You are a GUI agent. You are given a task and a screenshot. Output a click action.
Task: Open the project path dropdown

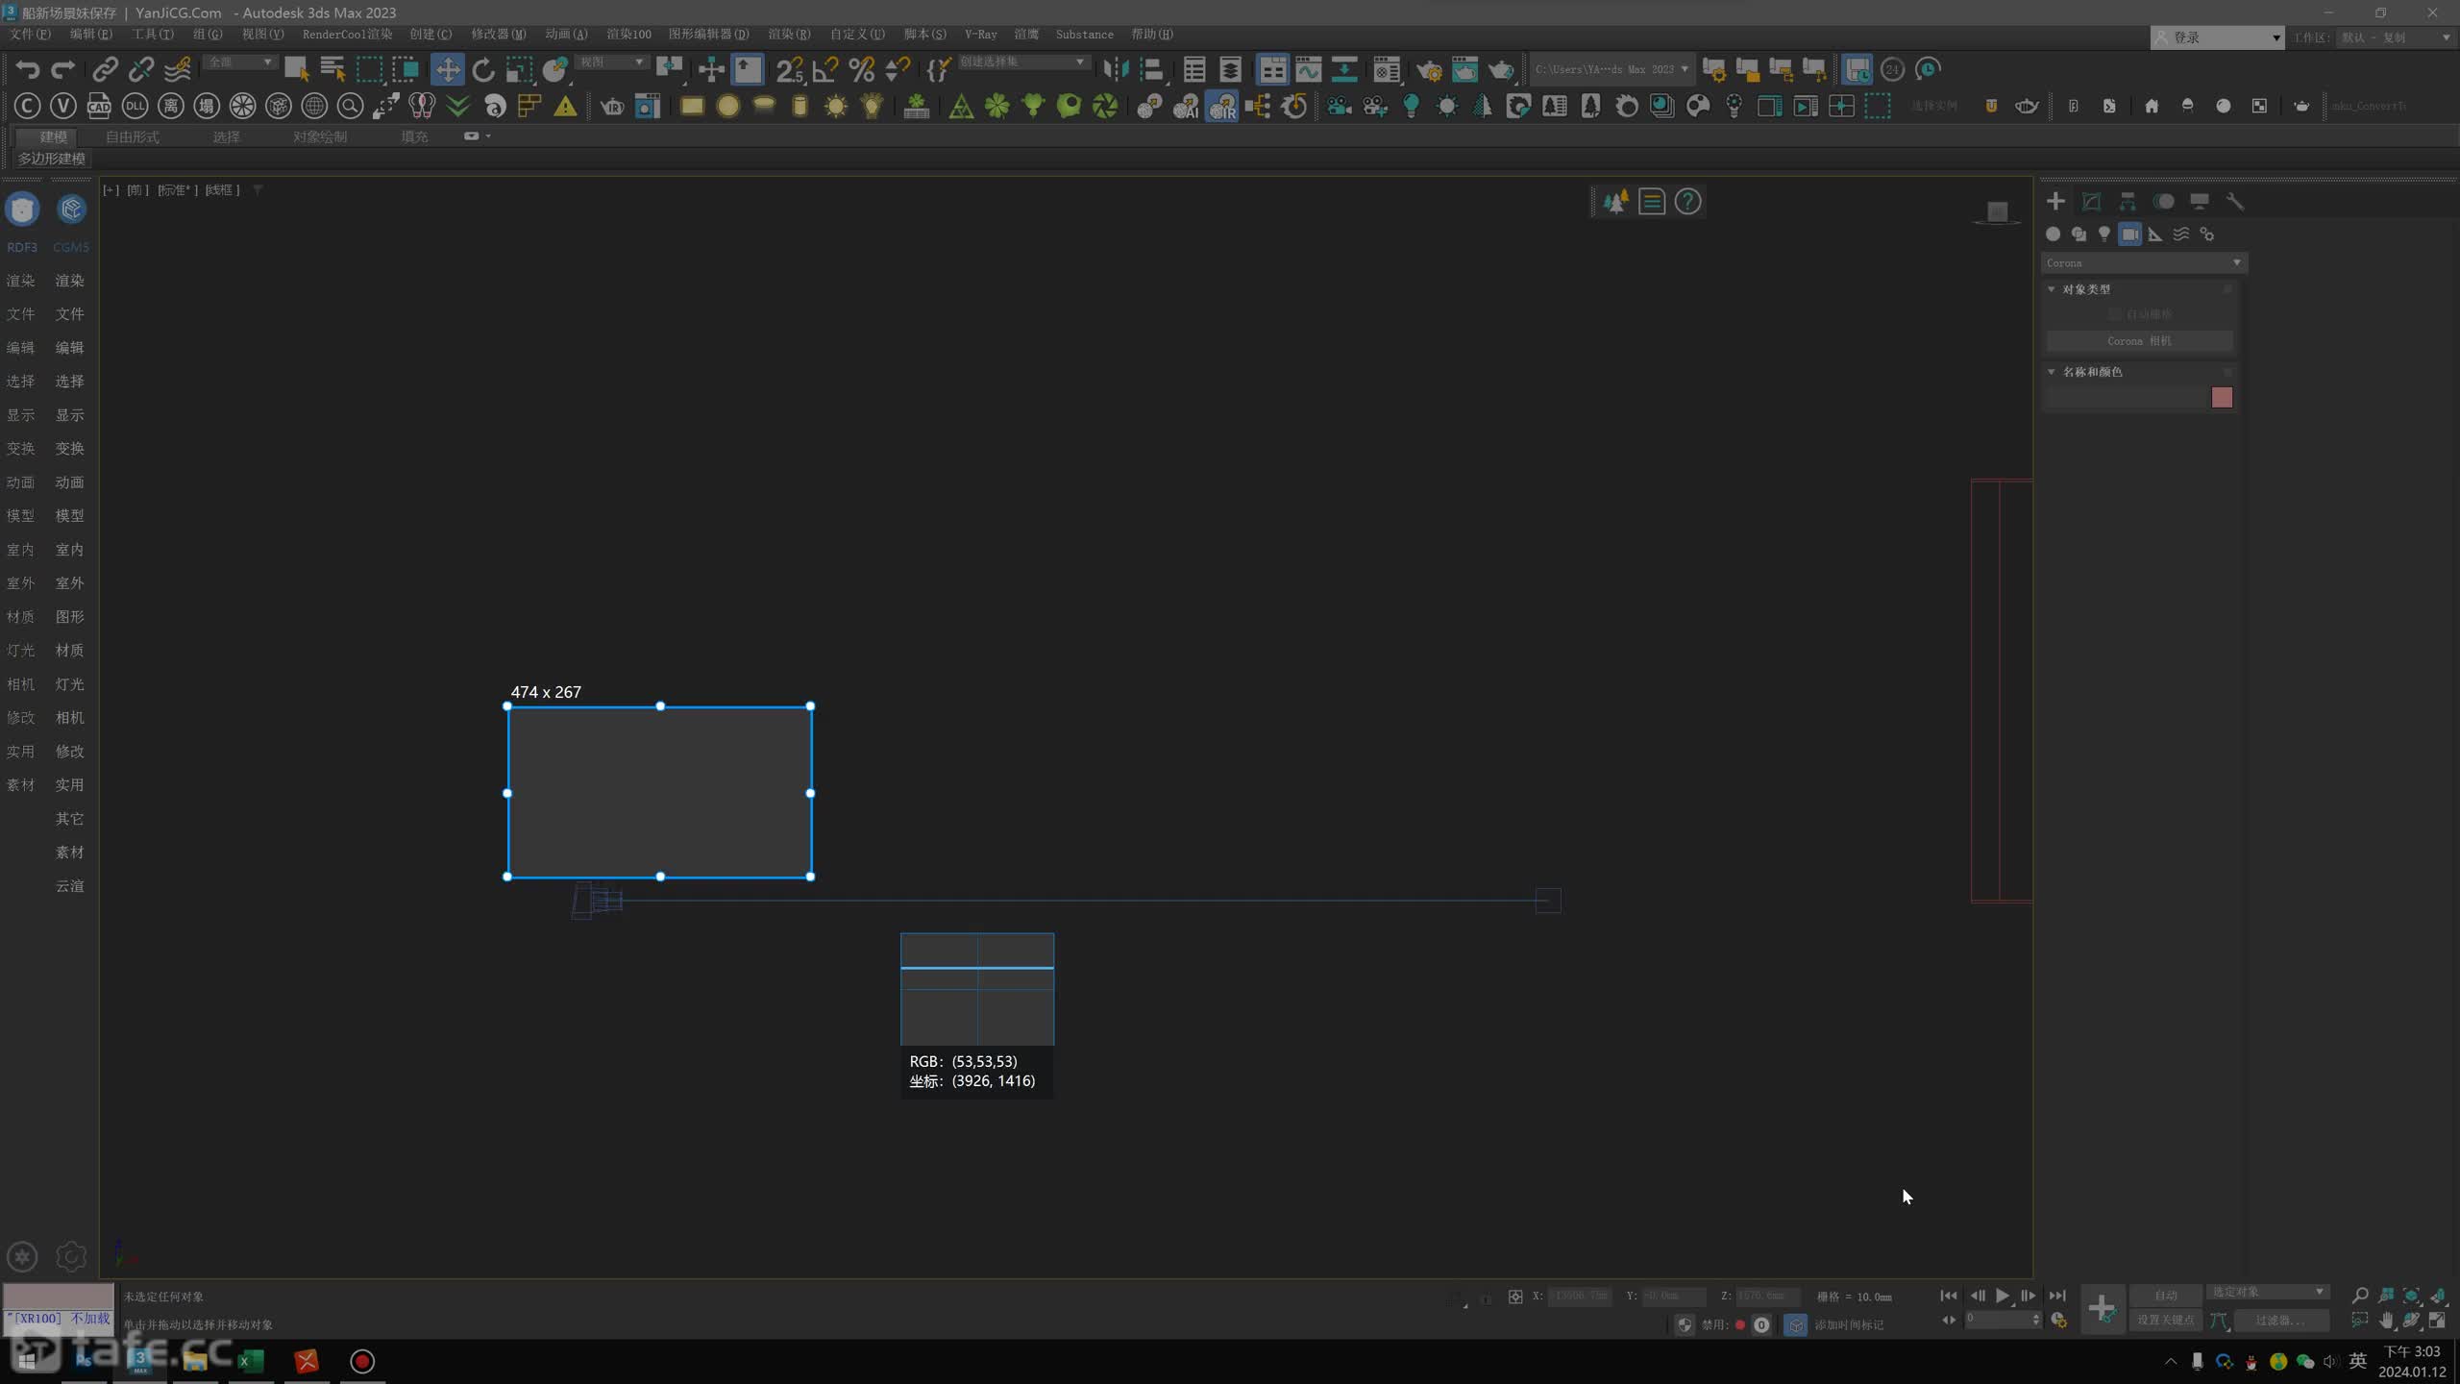(1611, 69)
